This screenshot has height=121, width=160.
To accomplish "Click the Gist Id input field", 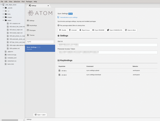I will click(107, 45).
